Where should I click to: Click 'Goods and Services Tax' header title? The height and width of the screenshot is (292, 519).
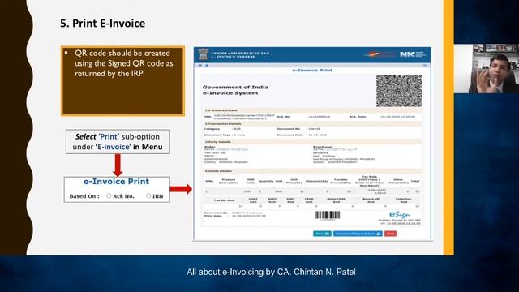[240, 53]
